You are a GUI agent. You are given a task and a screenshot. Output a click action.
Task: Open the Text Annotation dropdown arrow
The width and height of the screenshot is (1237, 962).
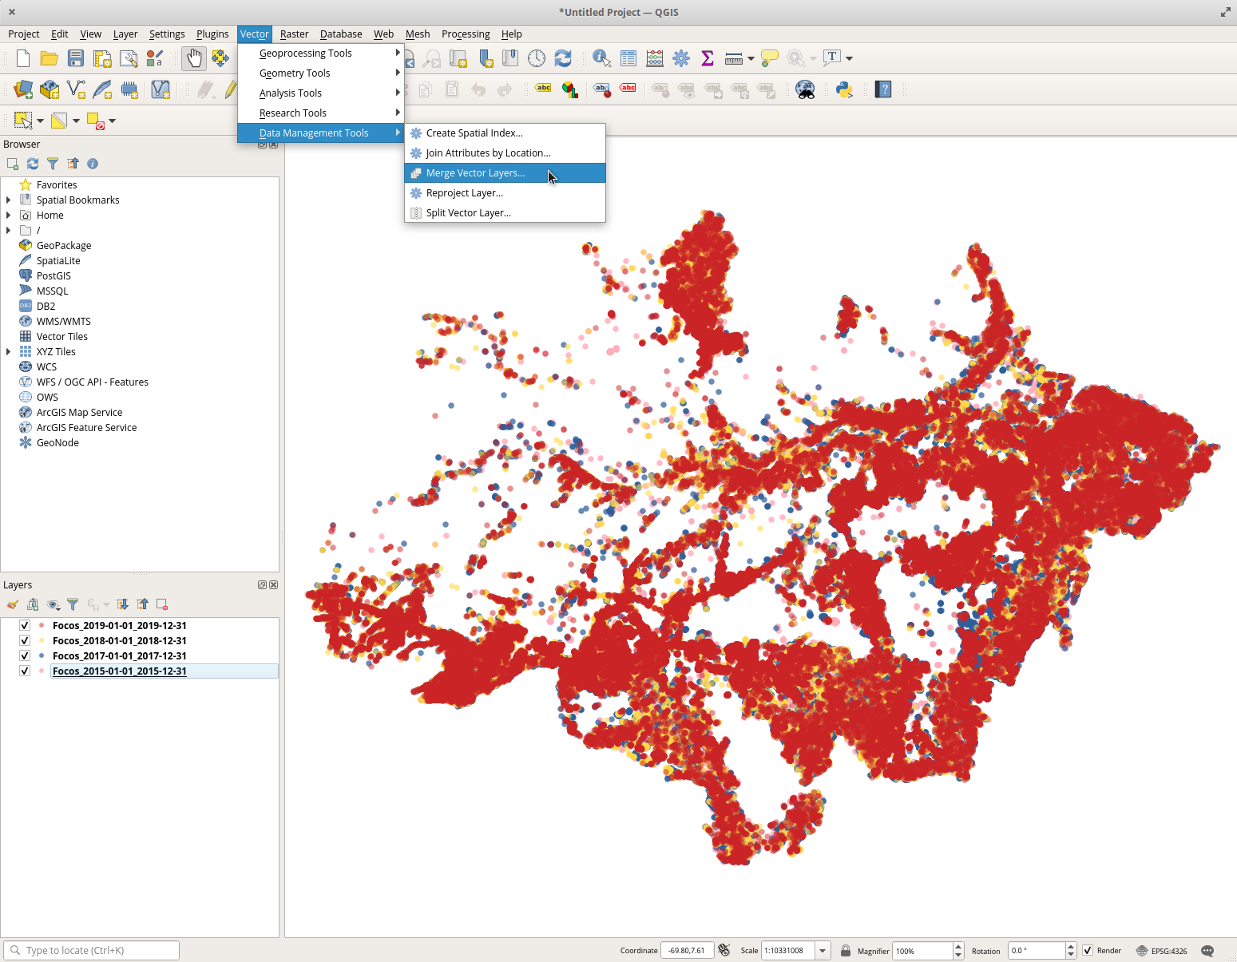point(849,58)
